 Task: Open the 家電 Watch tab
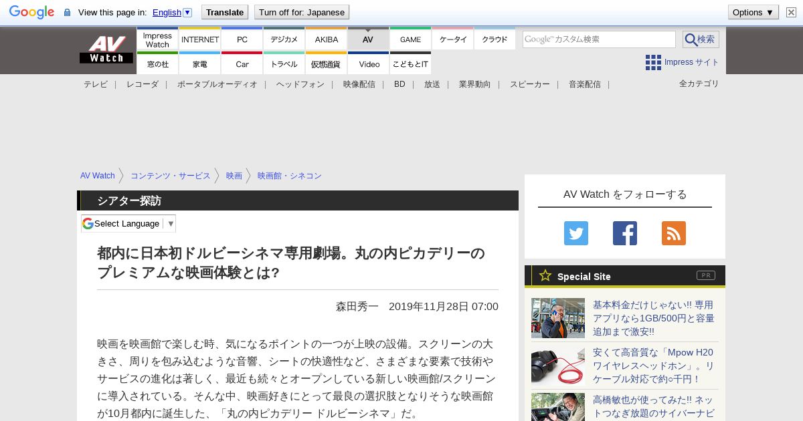point(200,63)
